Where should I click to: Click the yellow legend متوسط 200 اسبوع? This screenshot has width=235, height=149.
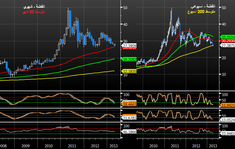click(x=201, y=12)
